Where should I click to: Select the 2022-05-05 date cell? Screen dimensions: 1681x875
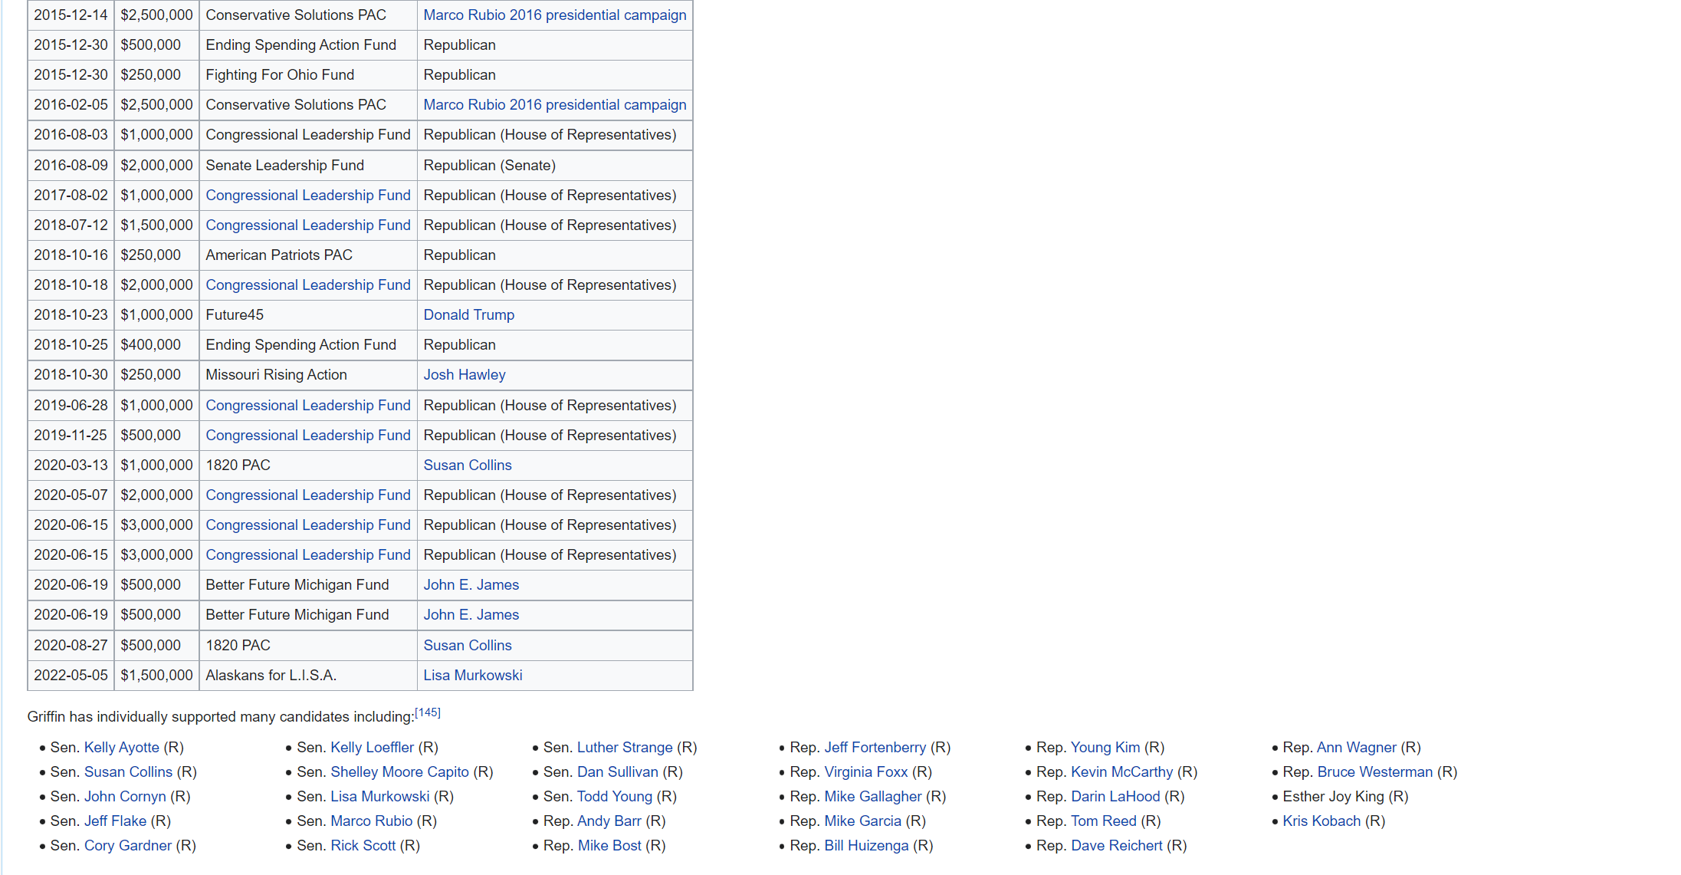[71, 675]
